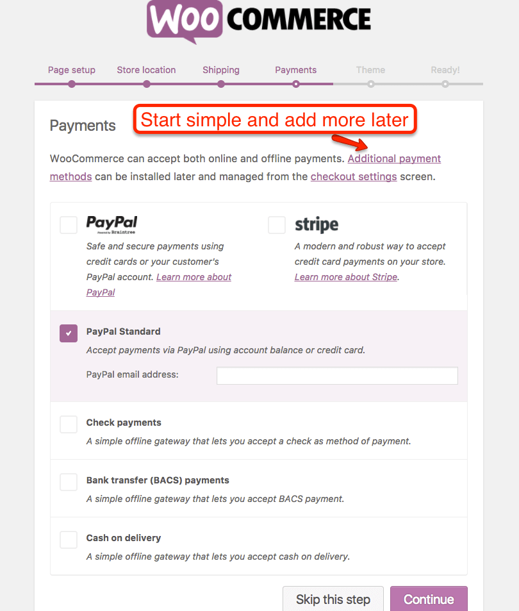Image resolution: width=519 pixels, height=611 pixels.
Task: Click the Skip this step button
Action: [x=333, y=599]
